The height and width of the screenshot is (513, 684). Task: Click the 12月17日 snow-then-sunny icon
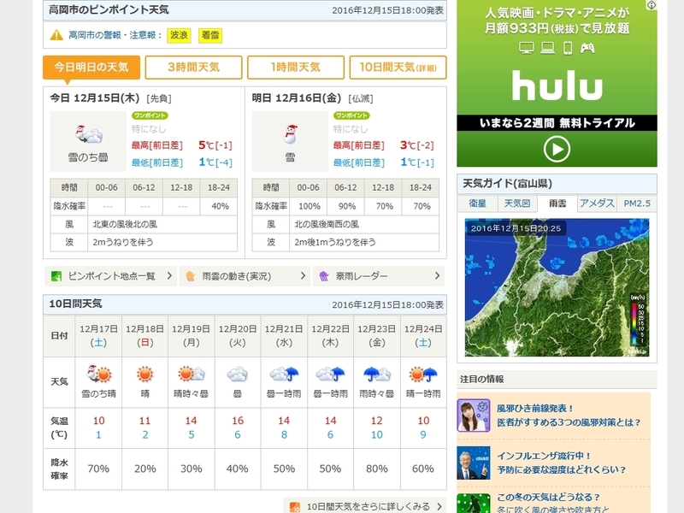(99, 374)
